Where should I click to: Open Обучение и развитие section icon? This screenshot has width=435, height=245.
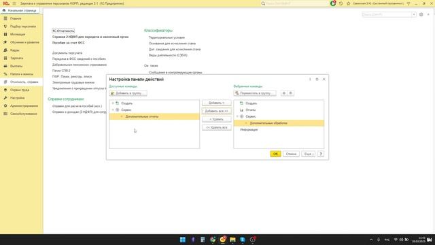tap(5, 42)
